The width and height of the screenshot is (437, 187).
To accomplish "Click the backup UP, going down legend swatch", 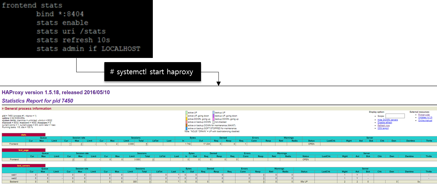I will point(213,116).
